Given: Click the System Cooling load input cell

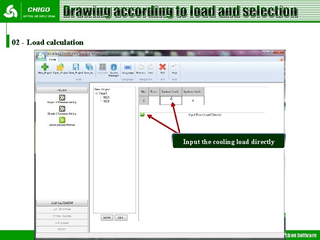Looking at the screenshot, I should click(171, 100).
